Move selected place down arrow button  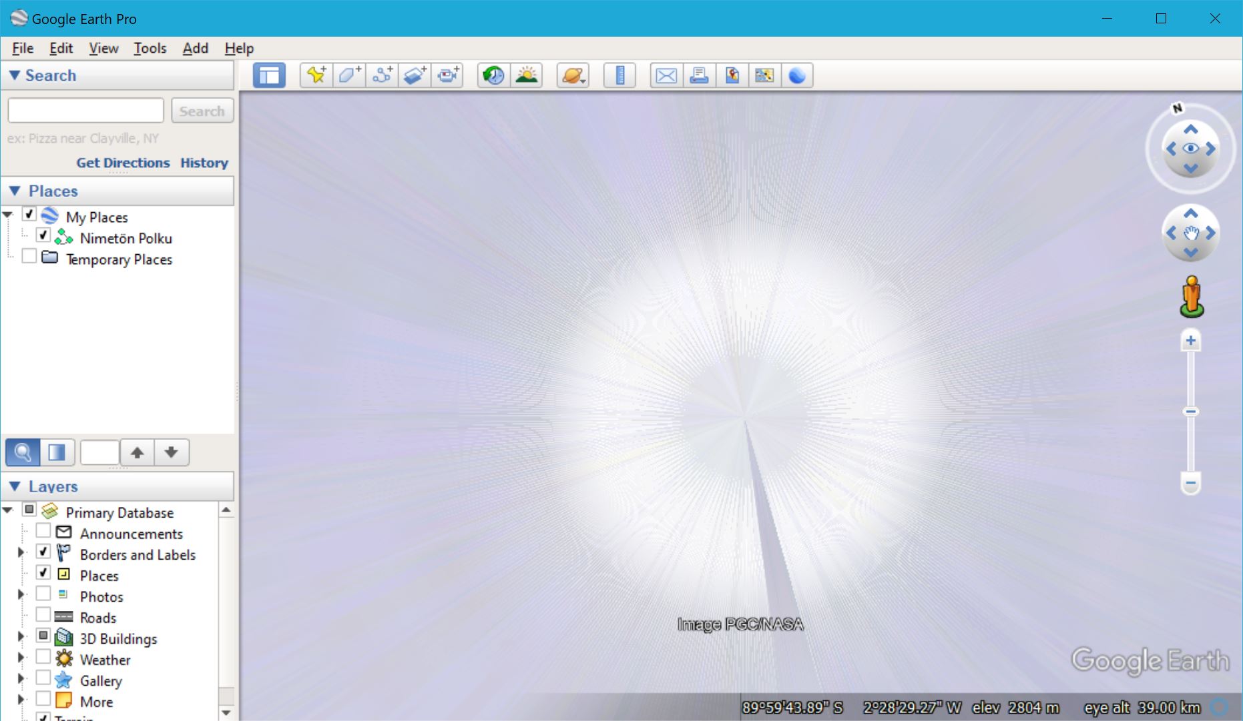click(172, 452)
